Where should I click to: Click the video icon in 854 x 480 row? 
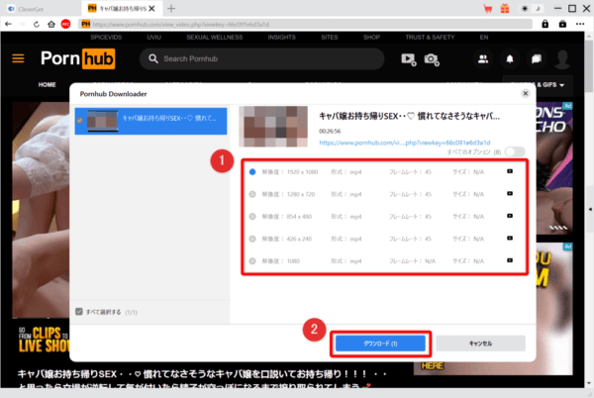[x=510, y=216]
